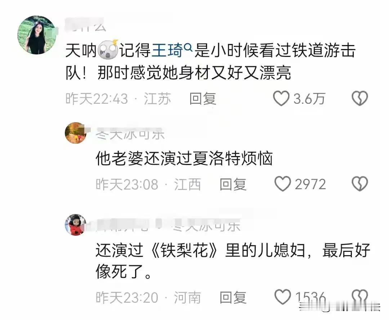The image size is (389, 320).
Task: Dislike the 铁梨花 reply via broken heart
Action: click(360, 297)
